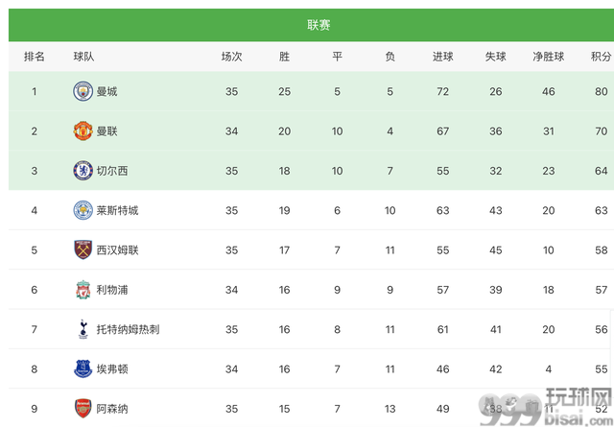Click the Manchester City club crest
This screenshot has height=427, width=614.
(83, 91)
